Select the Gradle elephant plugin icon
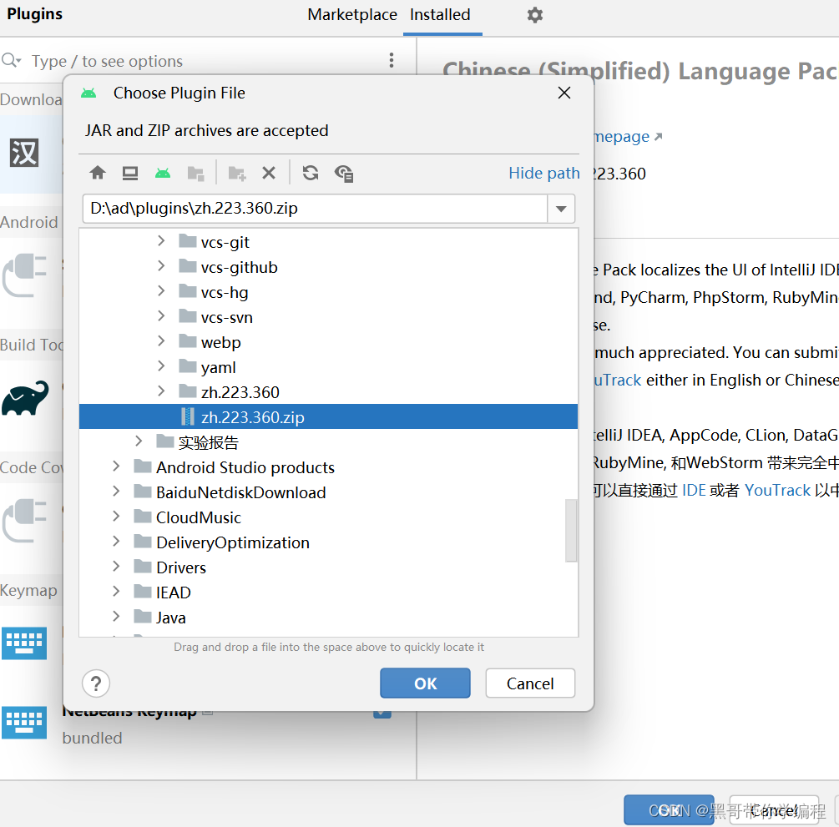The width and height of the screenshot is (839, 827). (24, 397)
